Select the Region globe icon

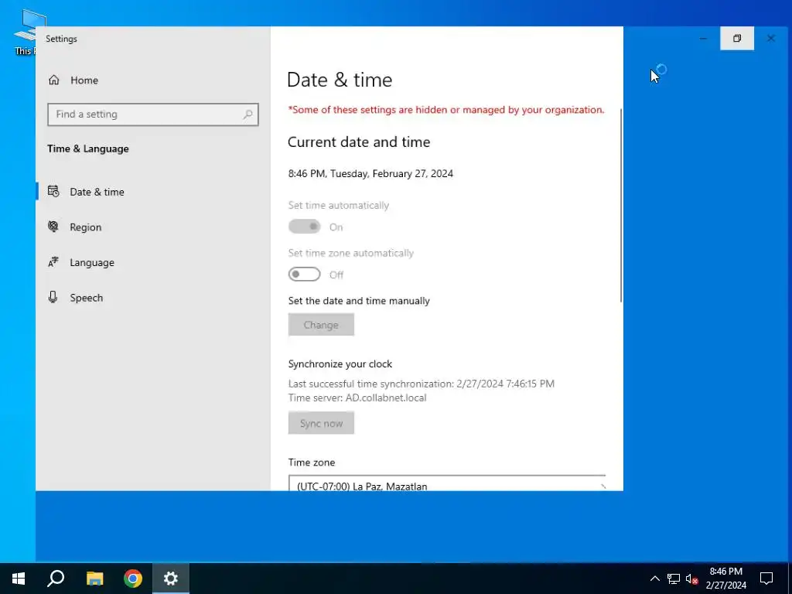53,227
